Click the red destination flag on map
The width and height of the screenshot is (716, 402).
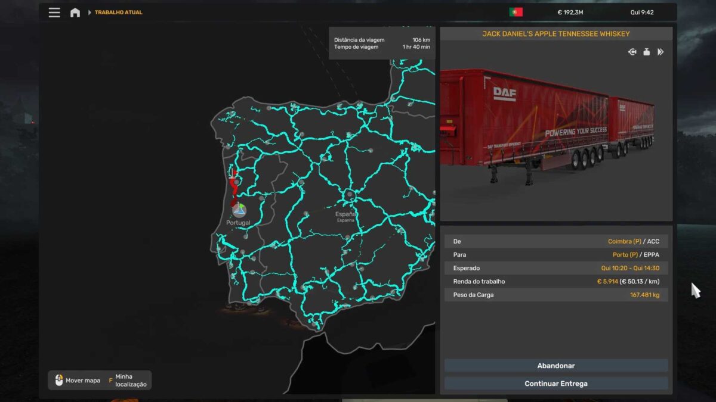coord(233,174)
